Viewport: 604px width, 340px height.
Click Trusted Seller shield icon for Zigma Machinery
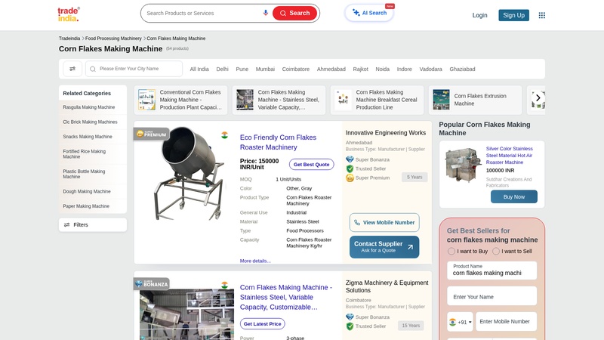350,326
